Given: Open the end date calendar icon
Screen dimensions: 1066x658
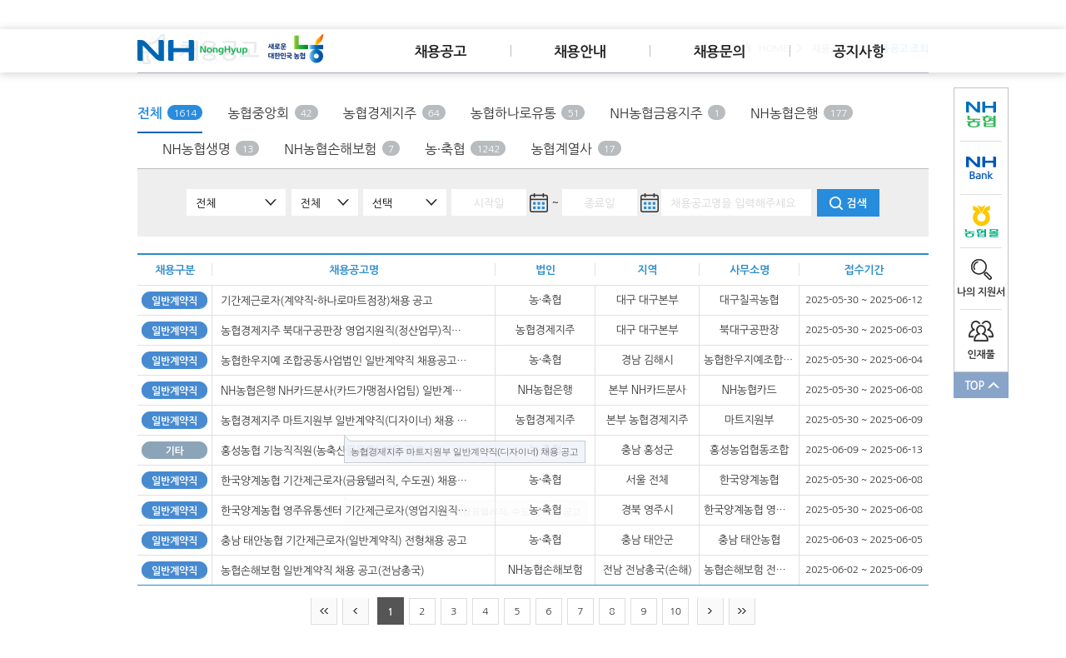Looking at the screenshot, I should 650,202.
